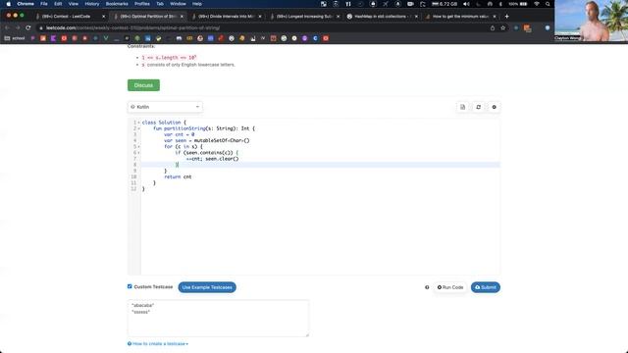Click the 'var cnt = 0' code line

(179, 134)
